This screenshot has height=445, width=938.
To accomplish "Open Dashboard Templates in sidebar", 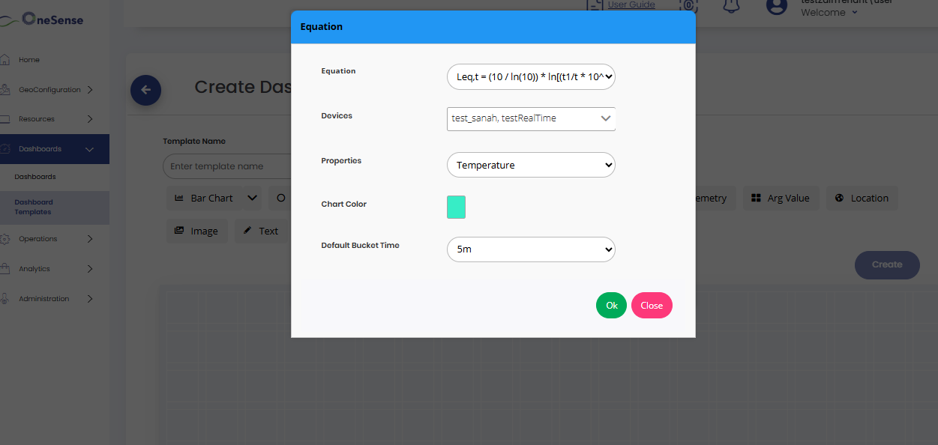I will 34,207.
